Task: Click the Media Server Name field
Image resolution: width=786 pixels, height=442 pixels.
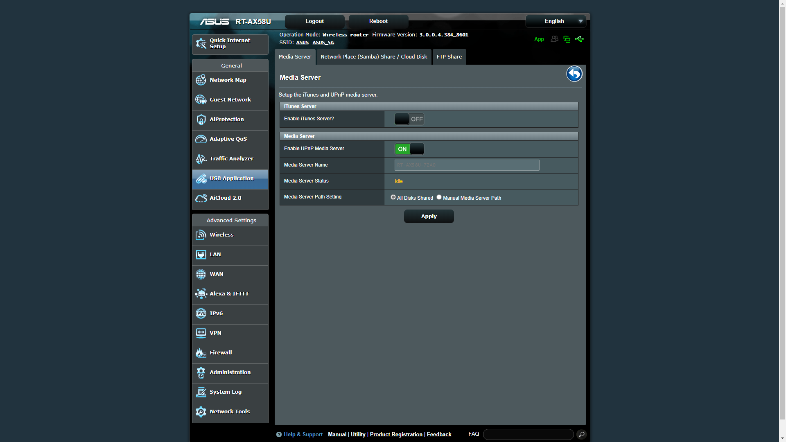Action: coord(467,165)
